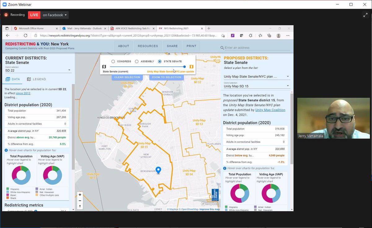
Task: Select the DATA tab
Action: (13, 79)
